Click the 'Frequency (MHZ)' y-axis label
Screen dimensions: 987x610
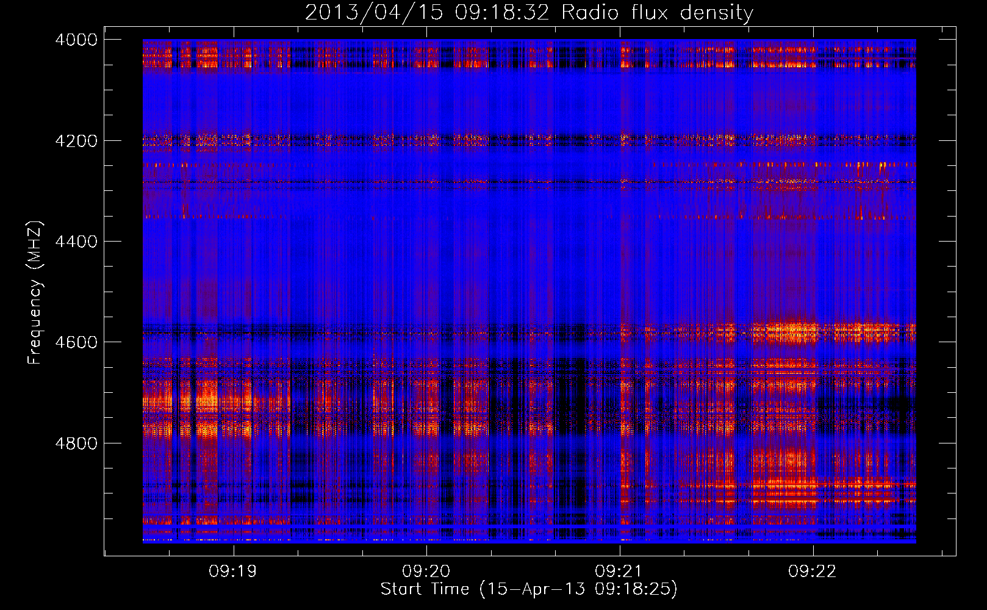(x=35, y=293)
